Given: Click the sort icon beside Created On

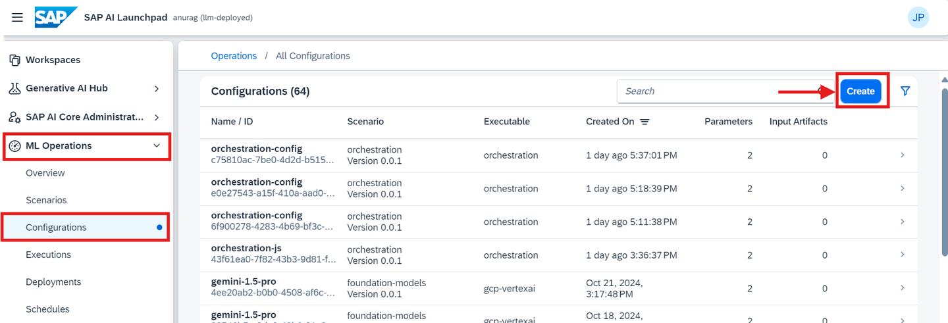Looking at the screenshot, I should pyautogui.click(x=645, y=122).
